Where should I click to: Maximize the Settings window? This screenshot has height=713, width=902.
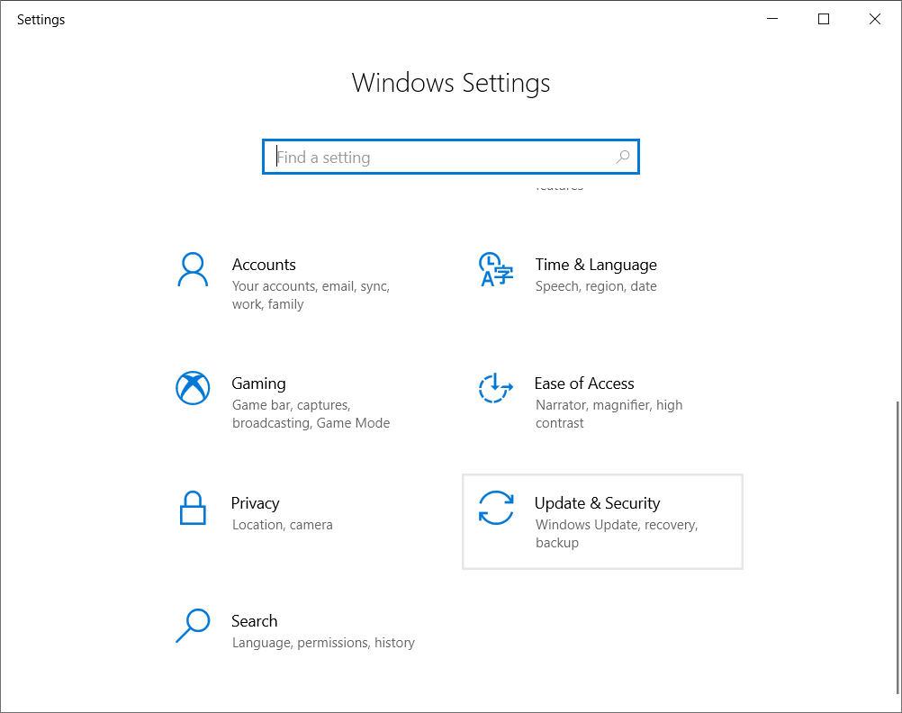click(x=824, y=19)
